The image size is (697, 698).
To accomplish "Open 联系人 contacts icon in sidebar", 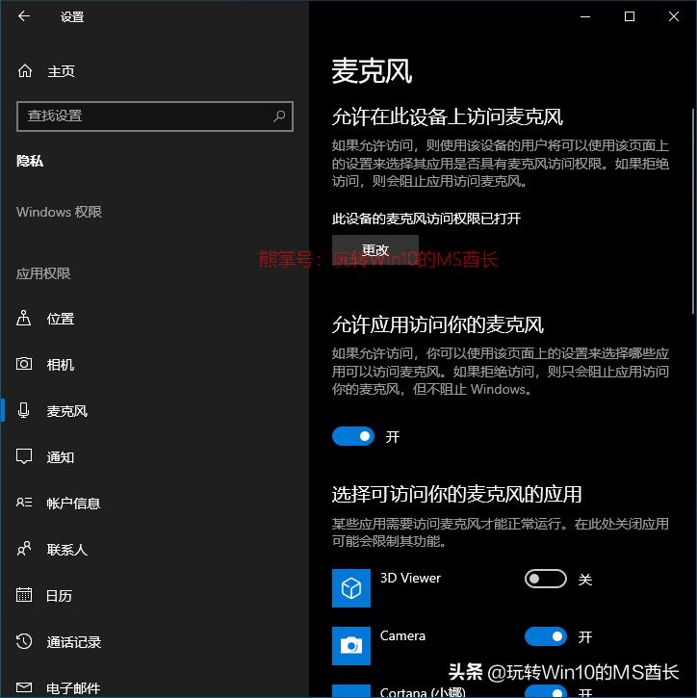I will [x=24, y=549].
